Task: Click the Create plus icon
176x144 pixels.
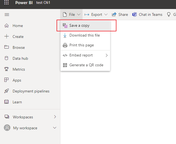Action: click(7, 37)
